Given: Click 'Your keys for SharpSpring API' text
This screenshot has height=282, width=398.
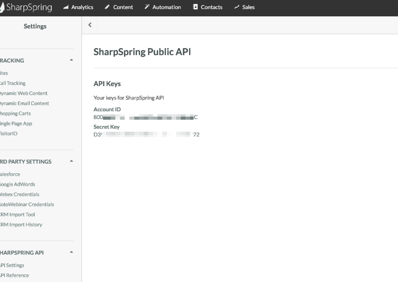Looking at the screenshot, I should click(129, 98).
